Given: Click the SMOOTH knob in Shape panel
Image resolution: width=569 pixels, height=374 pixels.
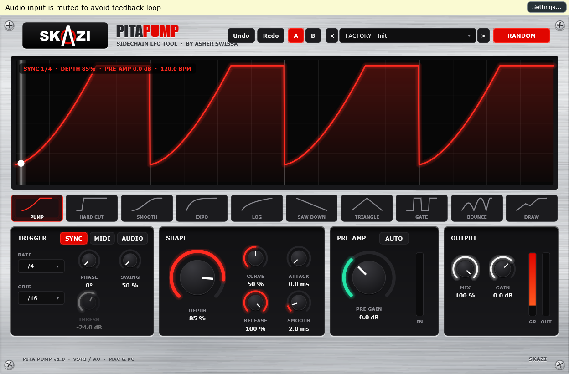Looking at the screenshot, I should point(299,302).
